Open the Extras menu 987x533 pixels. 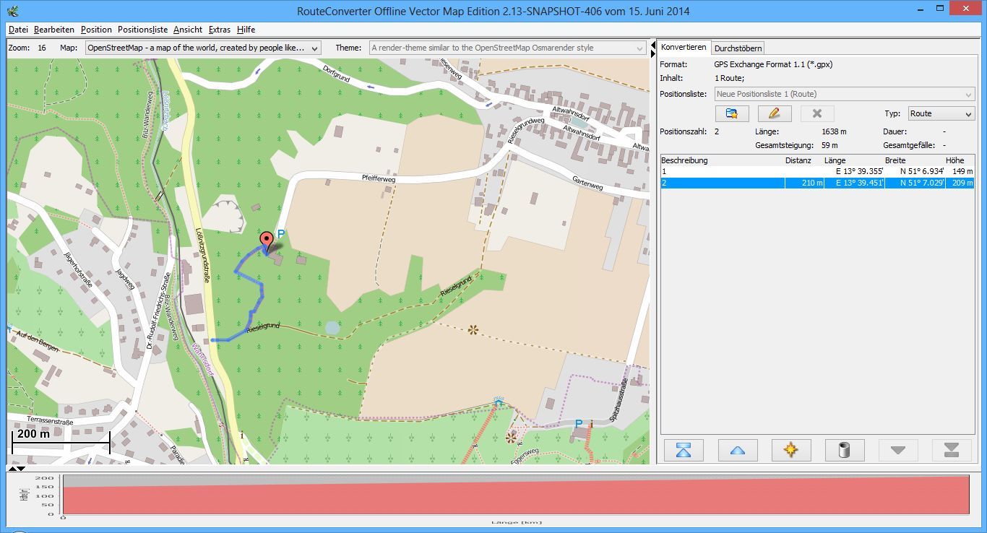tap(219, 30)
